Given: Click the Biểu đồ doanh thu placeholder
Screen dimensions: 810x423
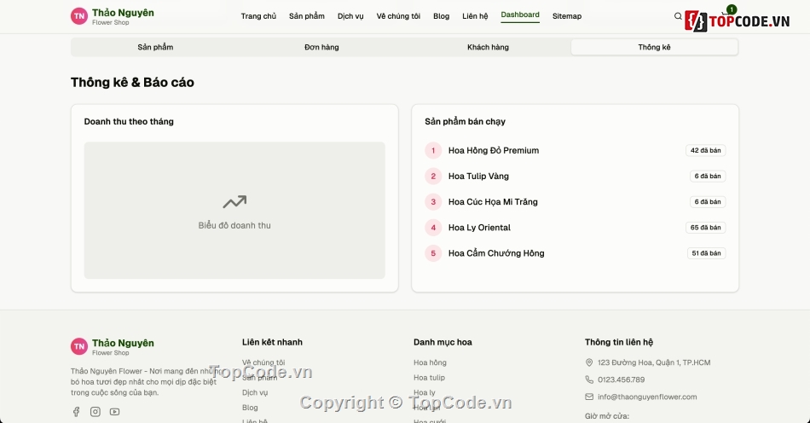Looking at the screenshot, I should tap(234, 210).
